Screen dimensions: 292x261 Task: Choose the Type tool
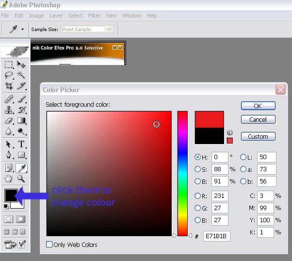[22, 144]
